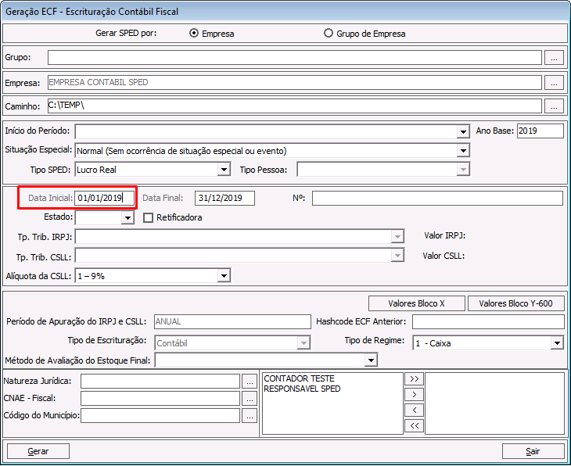
Task: Click the empty selected-responsibles list box
Action: point(494,403)
